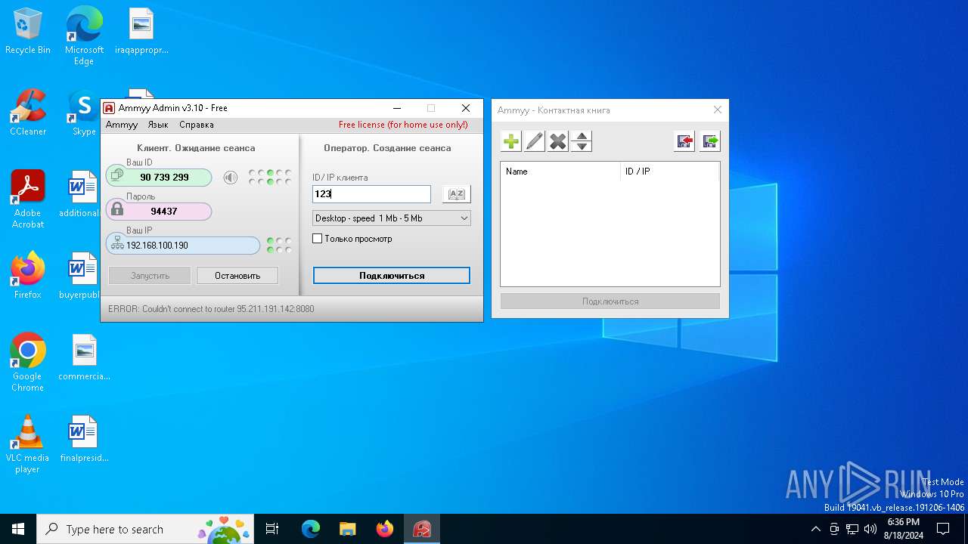Select the password value 94437
This screenshot has width=968, height=544.
click(x=164, y=212)
